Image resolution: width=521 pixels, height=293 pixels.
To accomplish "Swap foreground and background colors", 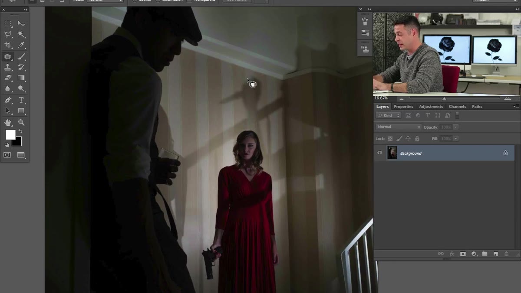I will (20, 131).
